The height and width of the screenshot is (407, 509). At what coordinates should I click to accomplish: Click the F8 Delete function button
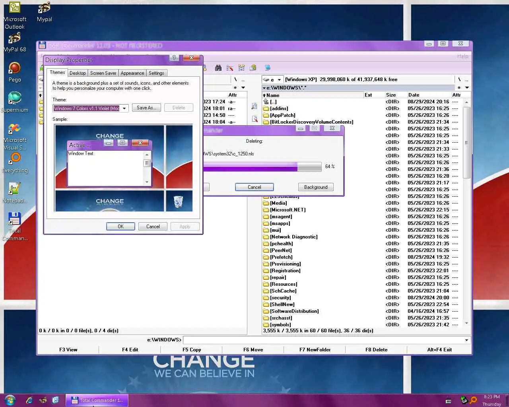click(x=376, y=350)
